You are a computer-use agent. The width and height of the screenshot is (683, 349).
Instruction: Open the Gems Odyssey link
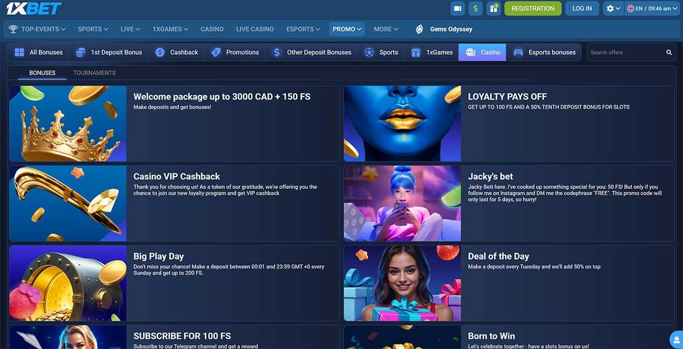451,29
